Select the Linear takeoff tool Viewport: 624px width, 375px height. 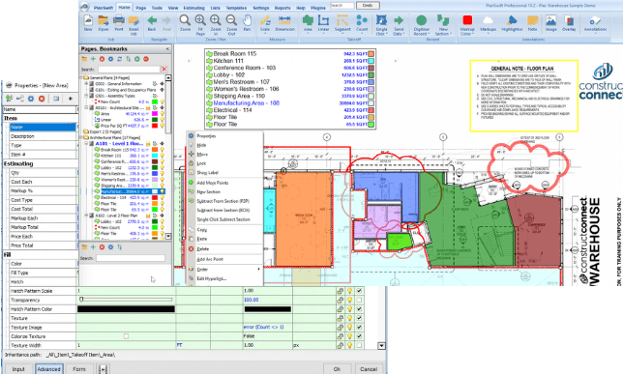tap(323, 20)
